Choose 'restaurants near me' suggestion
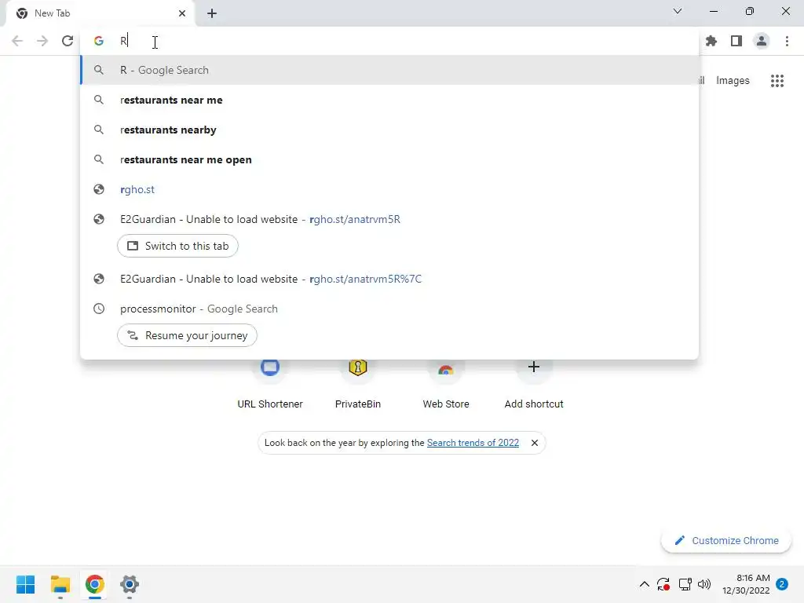804x603 pixels. [389, 100]
